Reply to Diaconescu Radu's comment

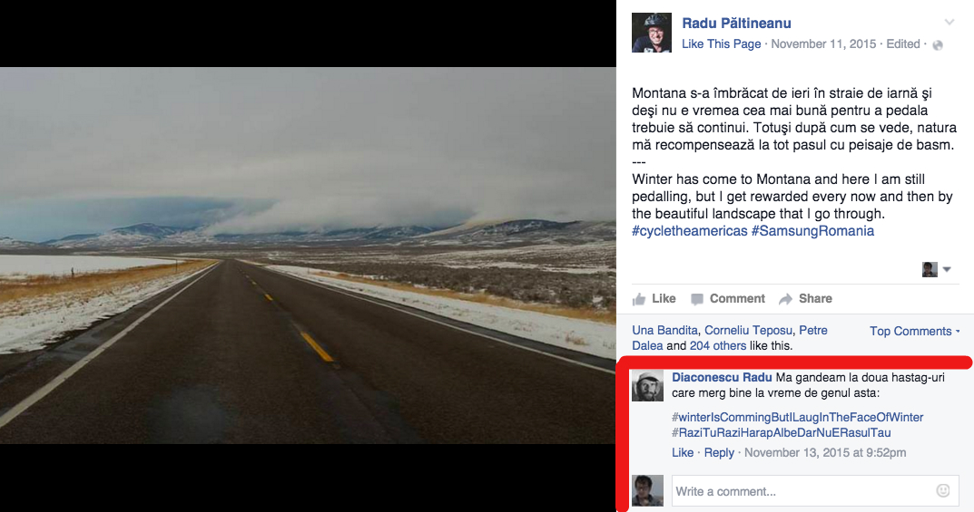click(719, 453)
